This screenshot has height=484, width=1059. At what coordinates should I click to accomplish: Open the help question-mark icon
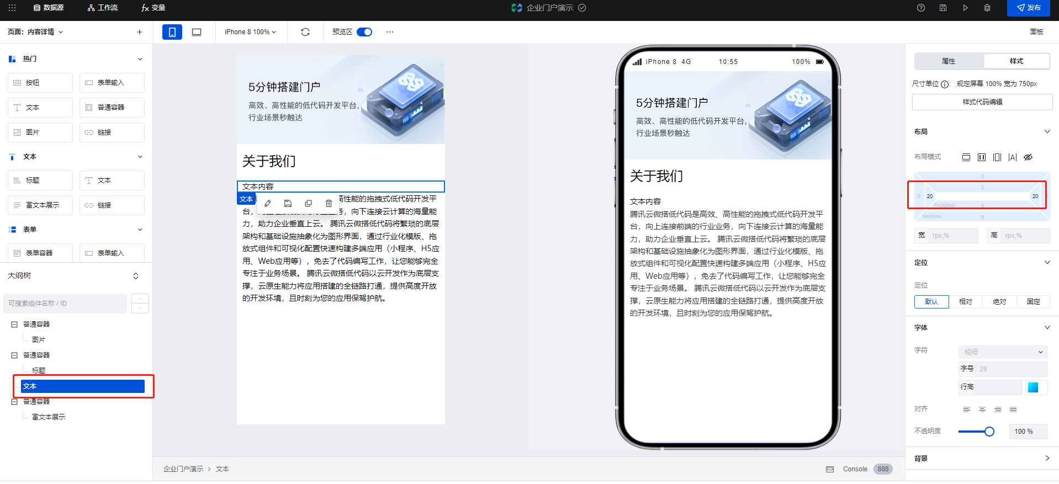921,8
